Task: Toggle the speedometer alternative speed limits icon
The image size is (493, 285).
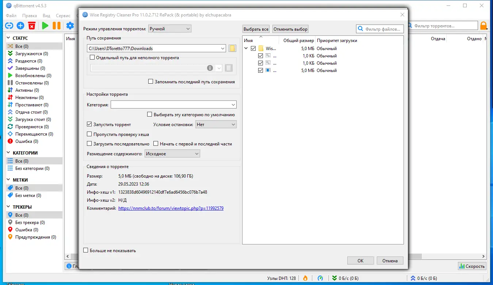Action: tap(320, 278)
